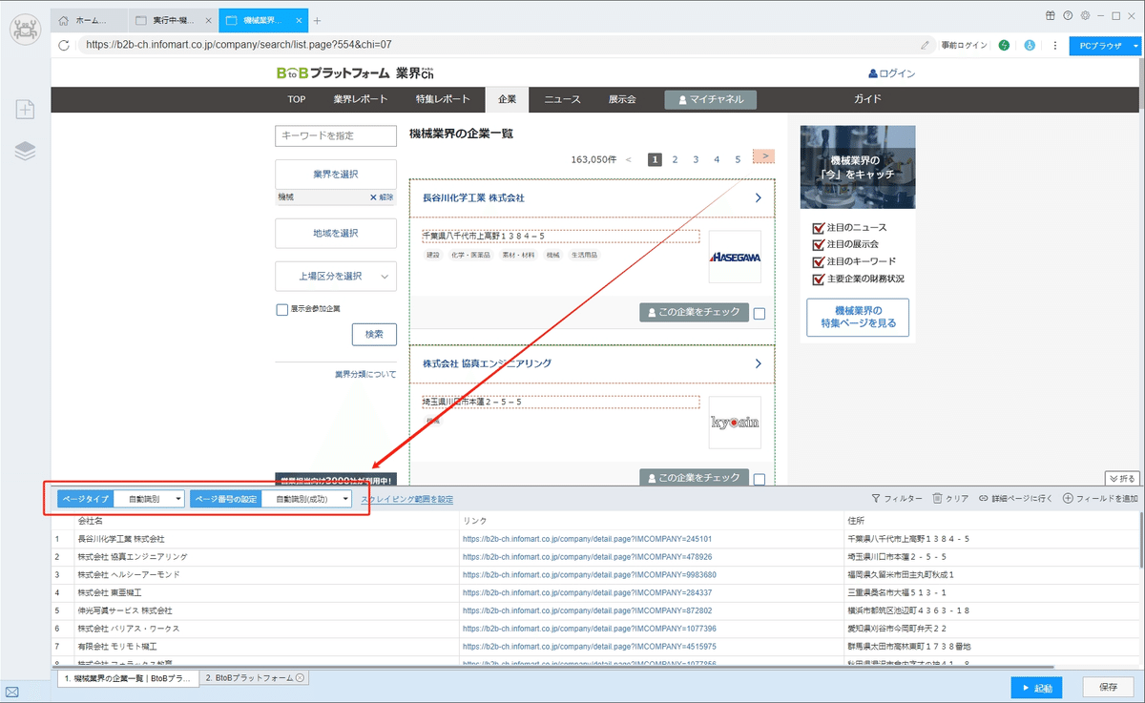Open 特集レポート menu item
This screenshot has width=1145, height=703.
point(443,99)
